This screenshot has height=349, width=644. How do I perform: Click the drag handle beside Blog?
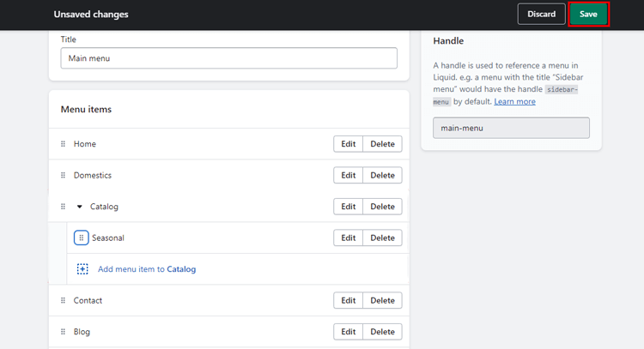(x=63, y=331)
